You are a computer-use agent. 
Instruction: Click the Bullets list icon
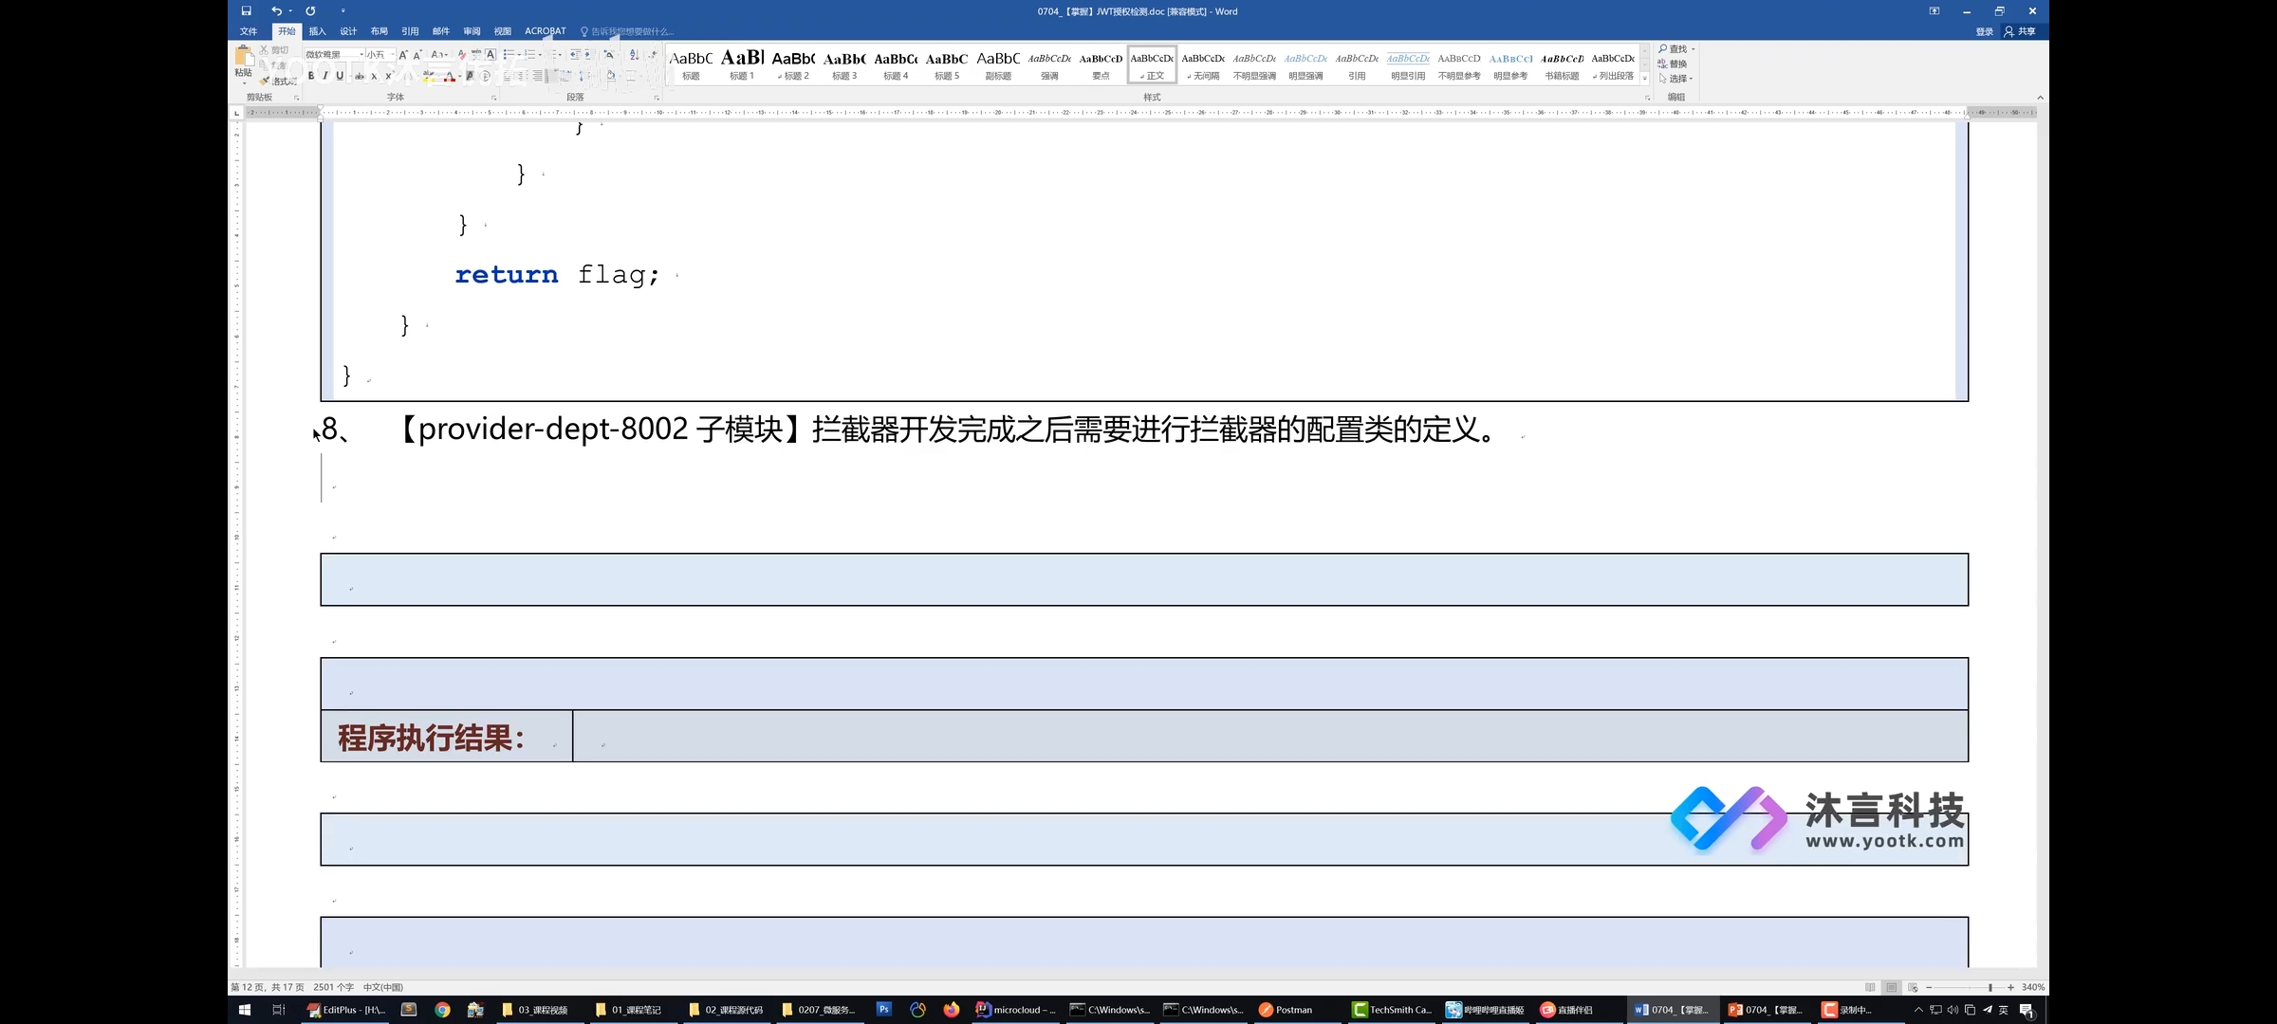(x=509, y=54)
